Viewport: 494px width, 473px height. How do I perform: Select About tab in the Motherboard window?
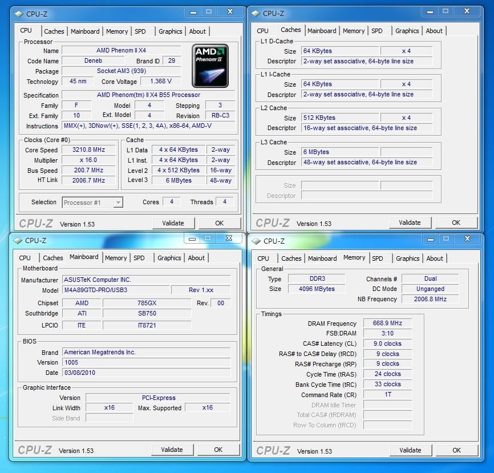[196, 258]
